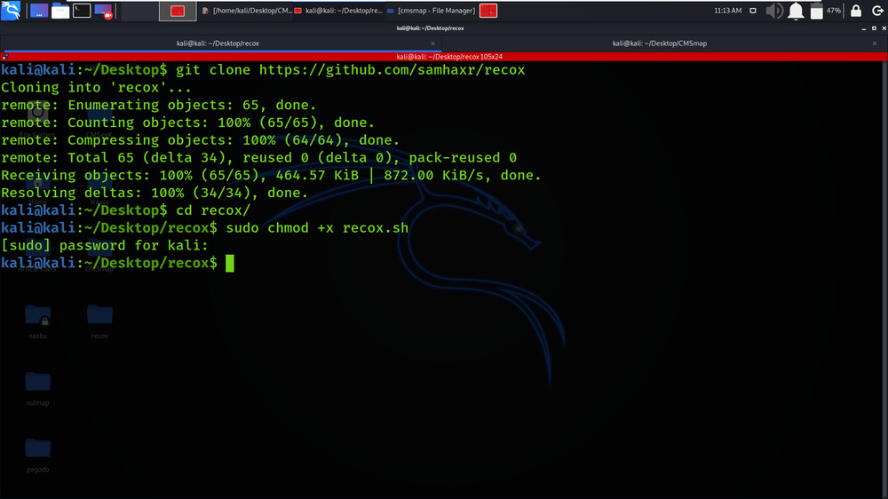This screenshot has height=499, width=888.
Task: Click the green cursor at the last prompt
Action: tap(229, 264)
